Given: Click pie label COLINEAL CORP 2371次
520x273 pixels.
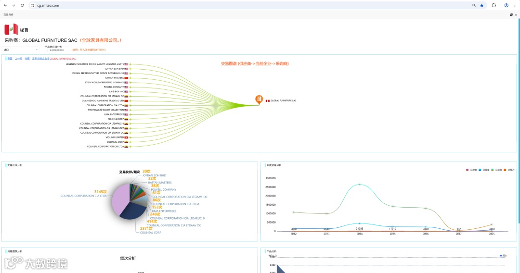Looking at the screenshot, I should click(151, 231).
